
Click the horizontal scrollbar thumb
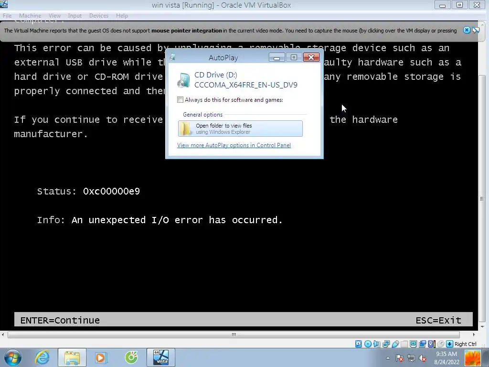[234, 335]
